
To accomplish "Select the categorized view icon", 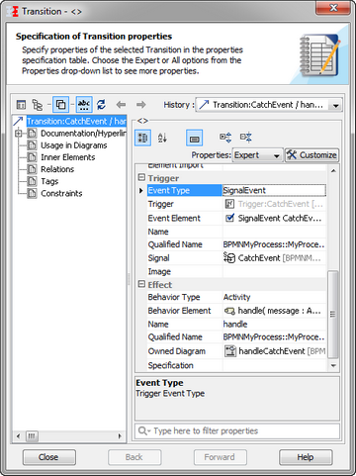I will (x=143, y=138).
